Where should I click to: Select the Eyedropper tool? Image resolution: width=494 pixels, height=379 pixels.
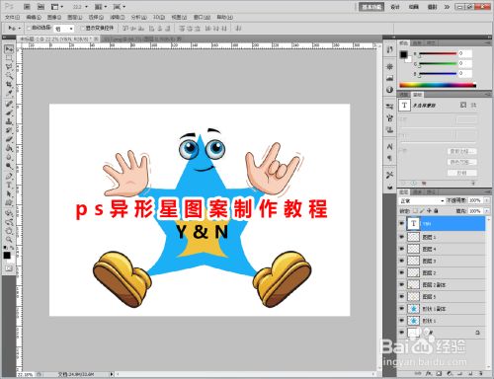click(9, 94)
